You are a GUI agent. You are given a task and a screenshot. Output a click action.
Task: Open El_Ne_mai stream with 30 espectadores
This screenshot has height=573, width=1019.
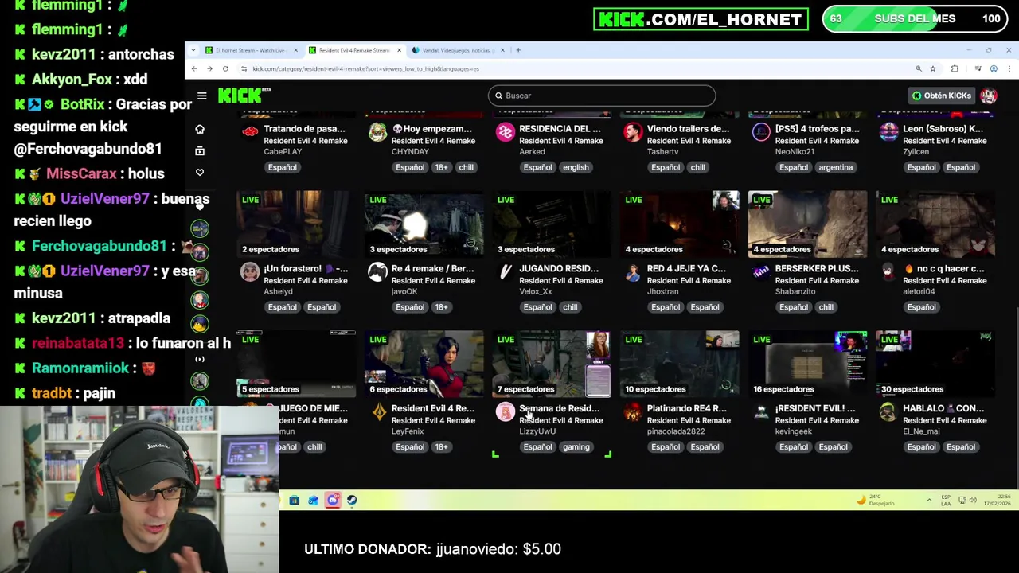[935, 364]
